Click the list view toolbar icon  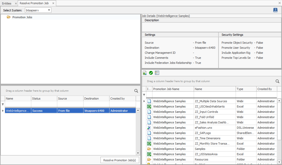(x=157, y=73)
